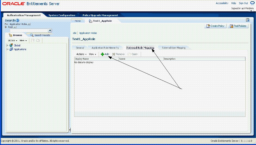Open the View menu in the Browse panel
256x145 pixels.
coord(23,41)
